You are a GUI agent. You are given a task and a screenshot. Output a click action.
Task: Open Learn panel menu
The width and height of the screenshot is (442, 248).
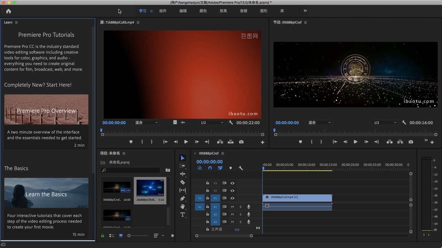tap(16, 23)
